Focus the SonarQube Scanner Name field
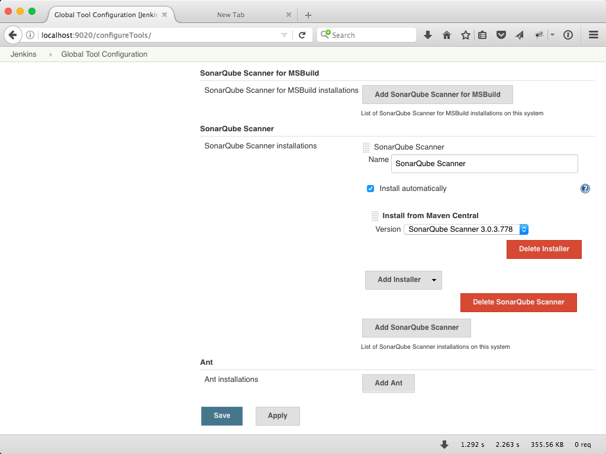The width and height of the screenshot is (606, 454). [x=484, y=164]
